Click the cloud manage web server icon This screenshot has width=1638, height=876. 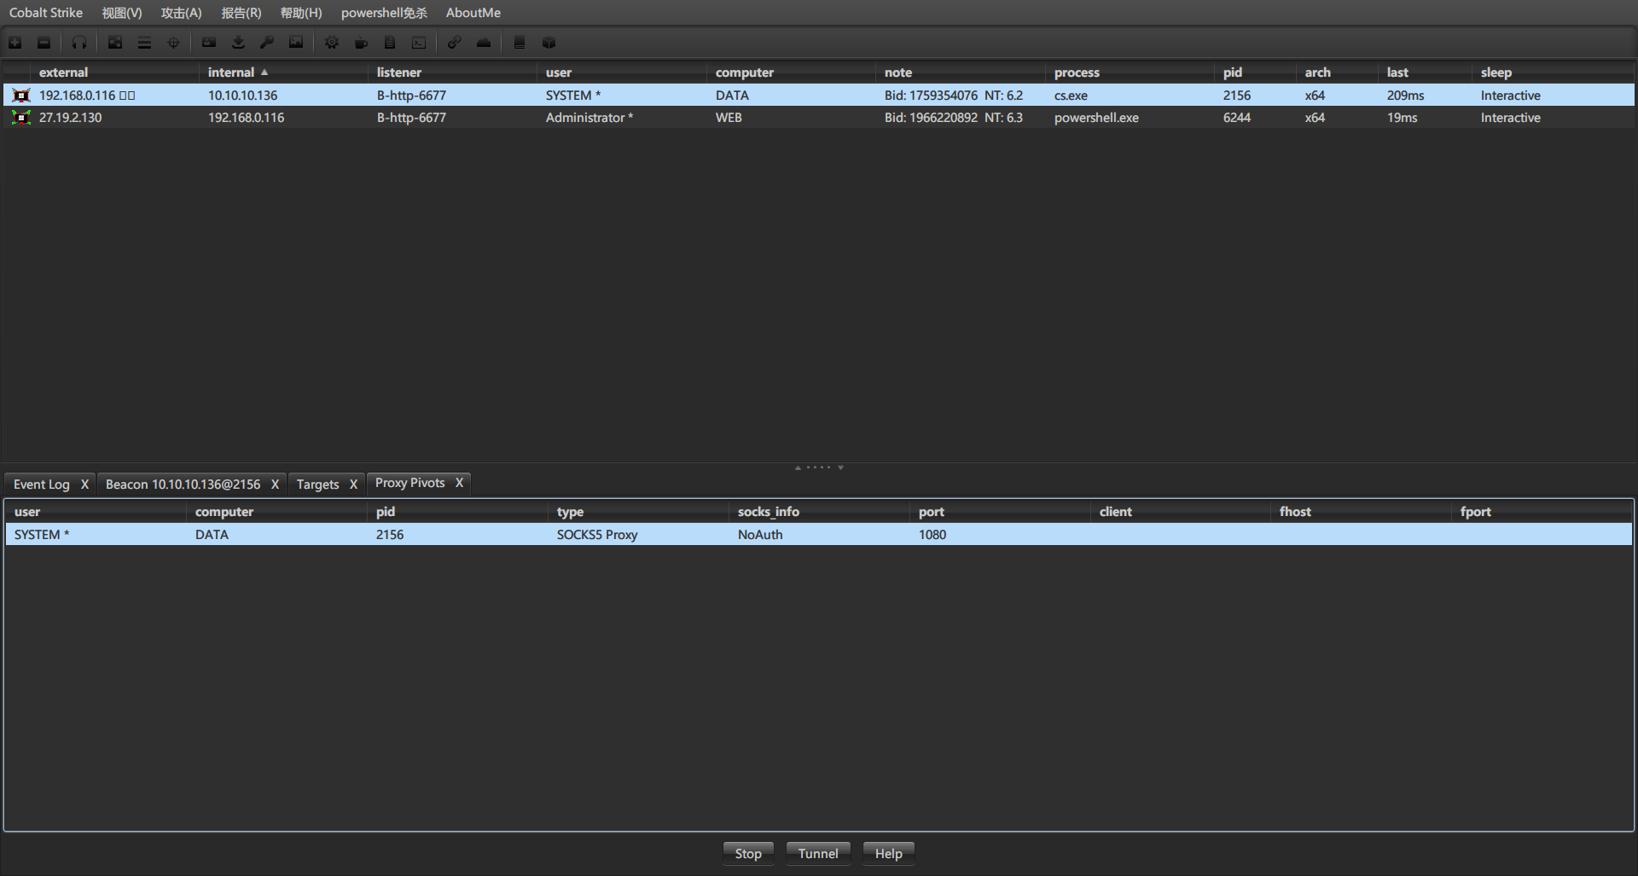click(x=484, y=43)
